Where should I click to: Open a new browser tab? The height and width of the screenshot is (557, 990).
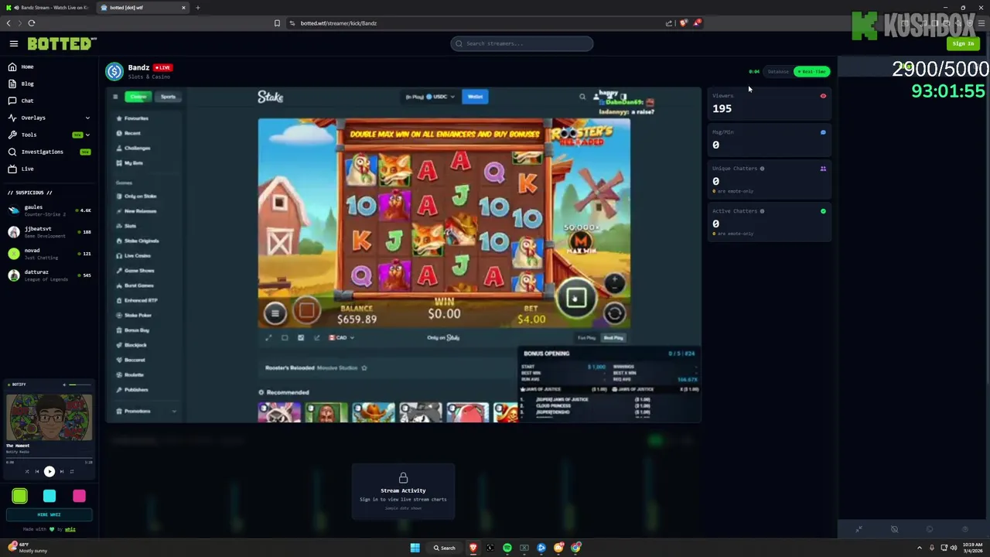(x=197, y=8)
